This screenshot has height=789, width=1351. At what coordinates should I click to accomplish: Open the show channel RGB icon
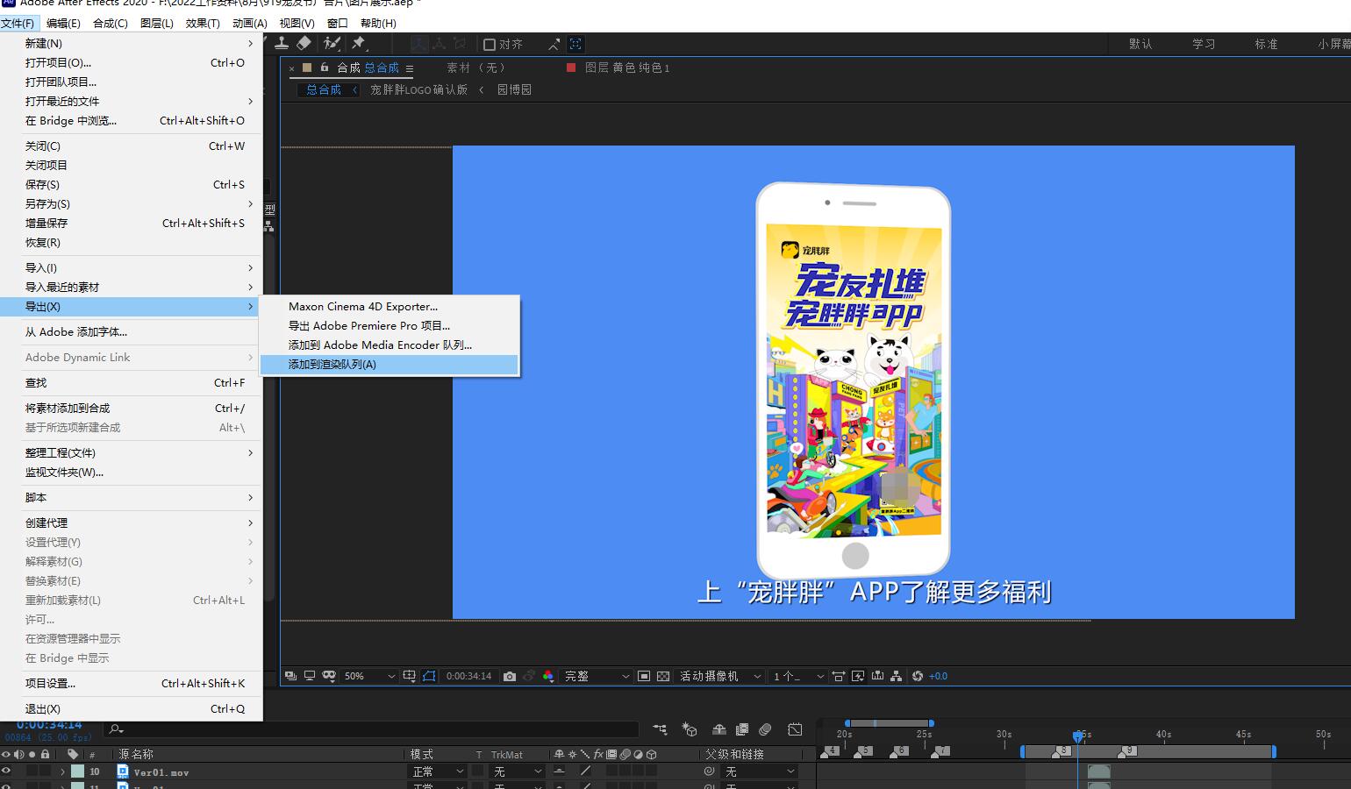tap(548, 676)
